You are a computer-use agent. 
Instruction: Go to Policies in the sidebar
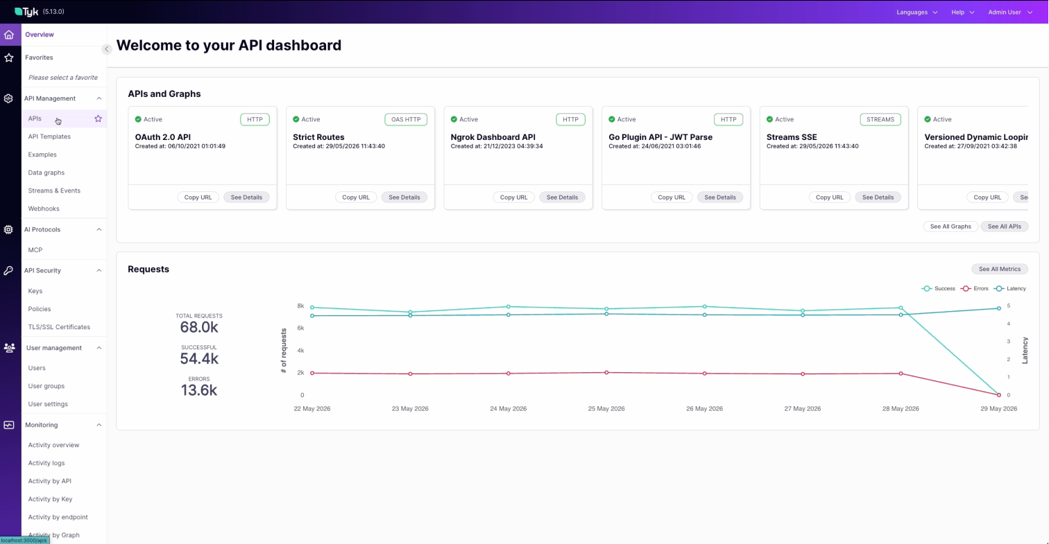coord(40,309)
